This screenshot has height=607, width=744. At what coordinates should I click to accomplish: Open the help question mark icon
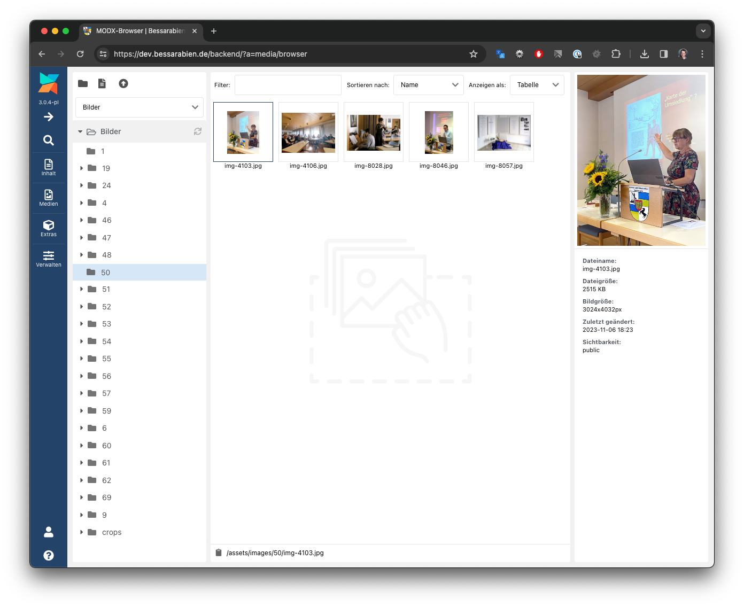coord(49,555)
